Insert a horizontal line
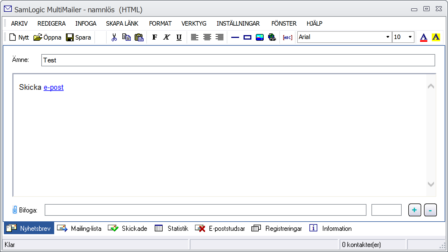 point(235,37)
